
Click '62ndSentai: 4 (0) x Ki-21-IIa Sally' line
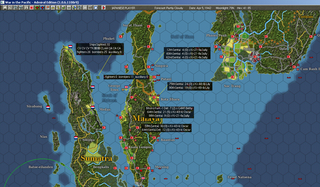[187, 57]
